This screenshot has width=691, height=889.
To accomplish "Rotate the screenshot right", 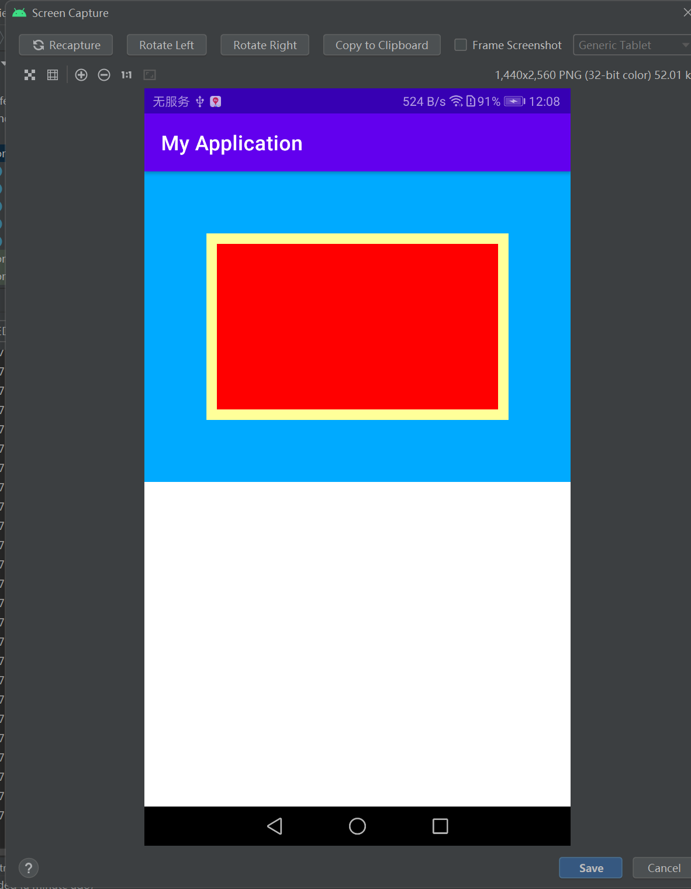I will click(x=265, y=45).
